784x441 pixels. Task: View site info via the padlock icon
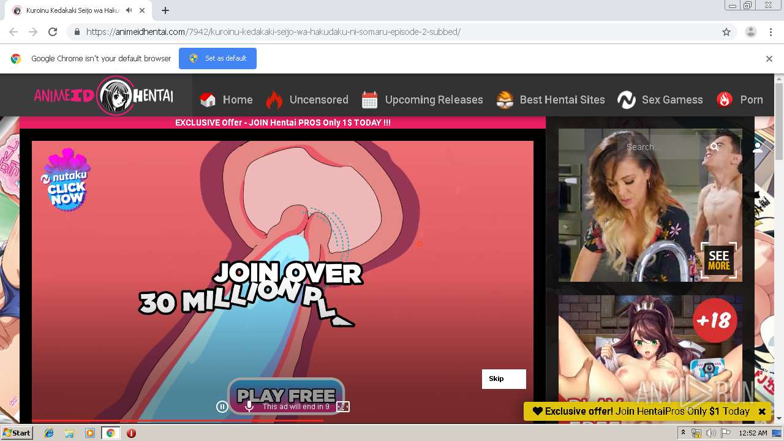tap(77, 32)
